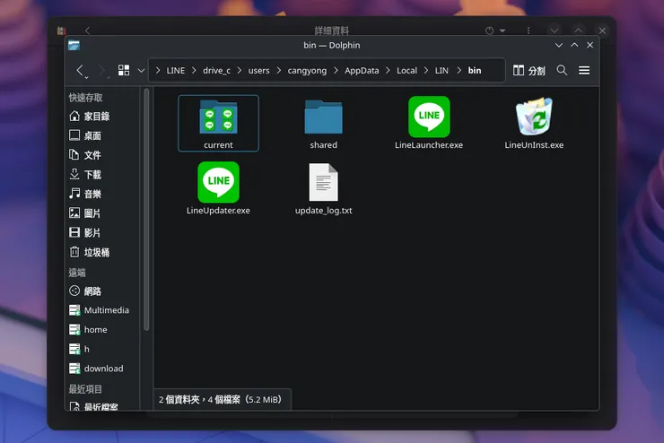Open Multimedia in the remote places list
664x443 pixels.
point(106,310)
